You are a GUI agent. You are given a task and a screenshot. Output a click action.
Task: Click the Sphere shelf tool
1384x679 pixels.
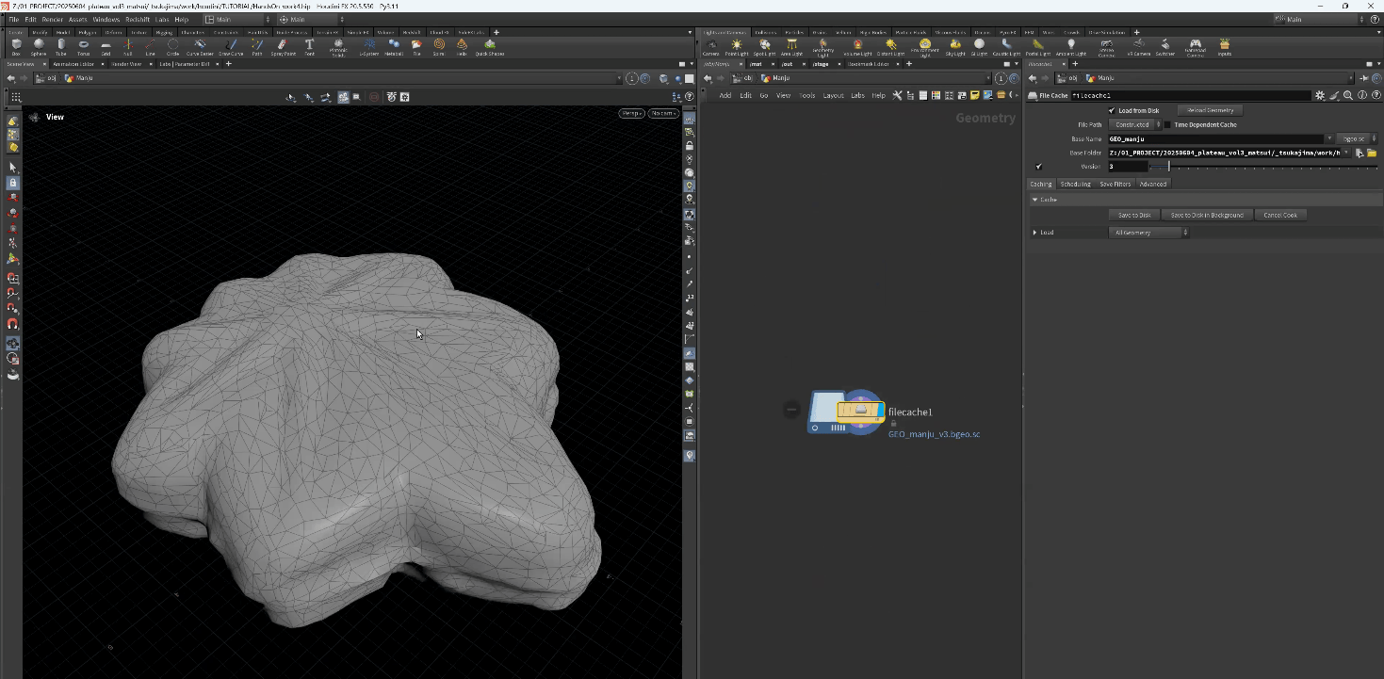coord(39,45)
